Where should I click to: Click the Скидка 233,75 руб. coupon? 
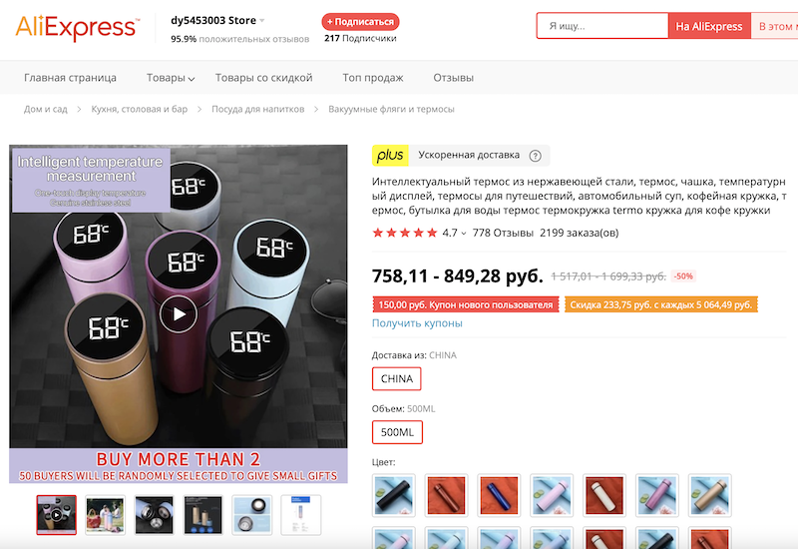pos(661,304)
